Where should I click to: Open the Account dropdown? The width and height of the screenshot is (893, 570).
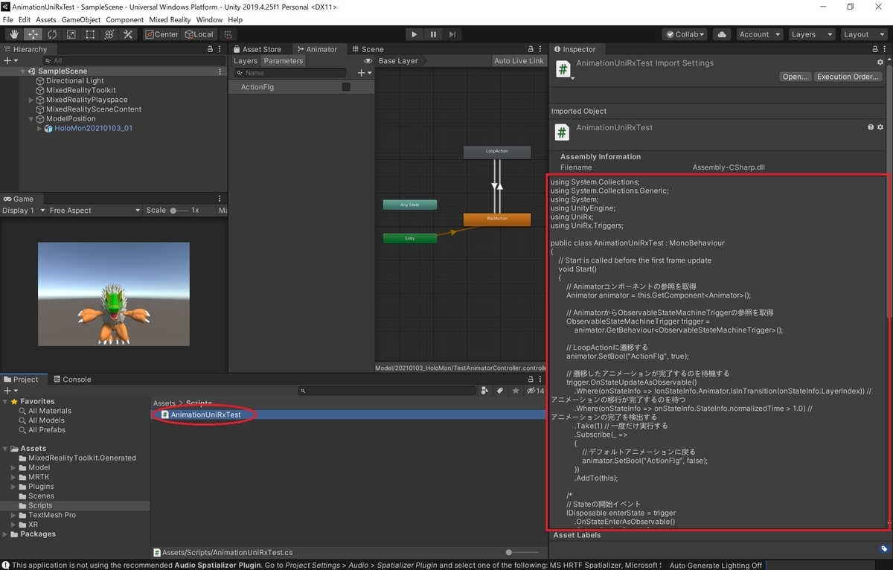(x=759, y=34)
